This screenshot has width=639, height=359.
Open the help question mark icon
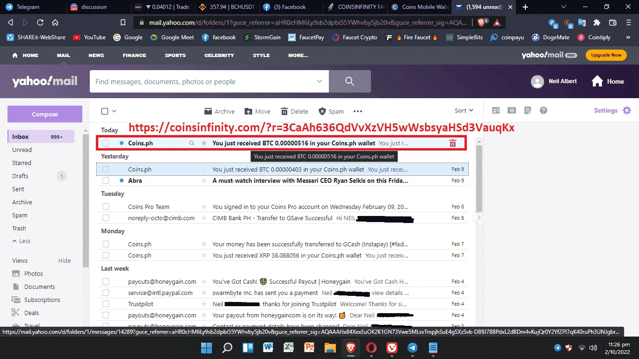[x=543, y=110]
